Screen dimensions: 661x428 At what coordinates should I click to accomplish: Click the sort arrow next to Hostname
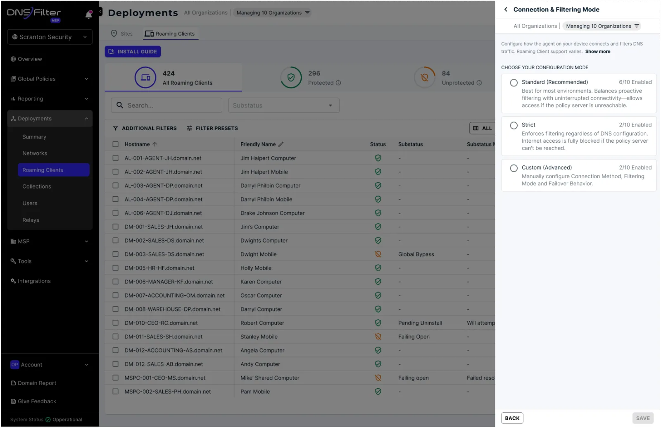point(155,144)
